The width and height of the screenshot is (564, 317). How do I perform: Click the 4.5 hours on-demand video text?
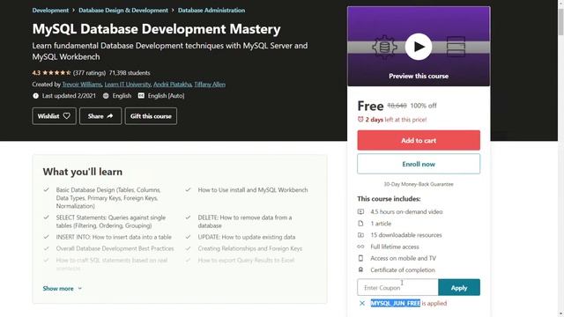(x=406, y=211)
